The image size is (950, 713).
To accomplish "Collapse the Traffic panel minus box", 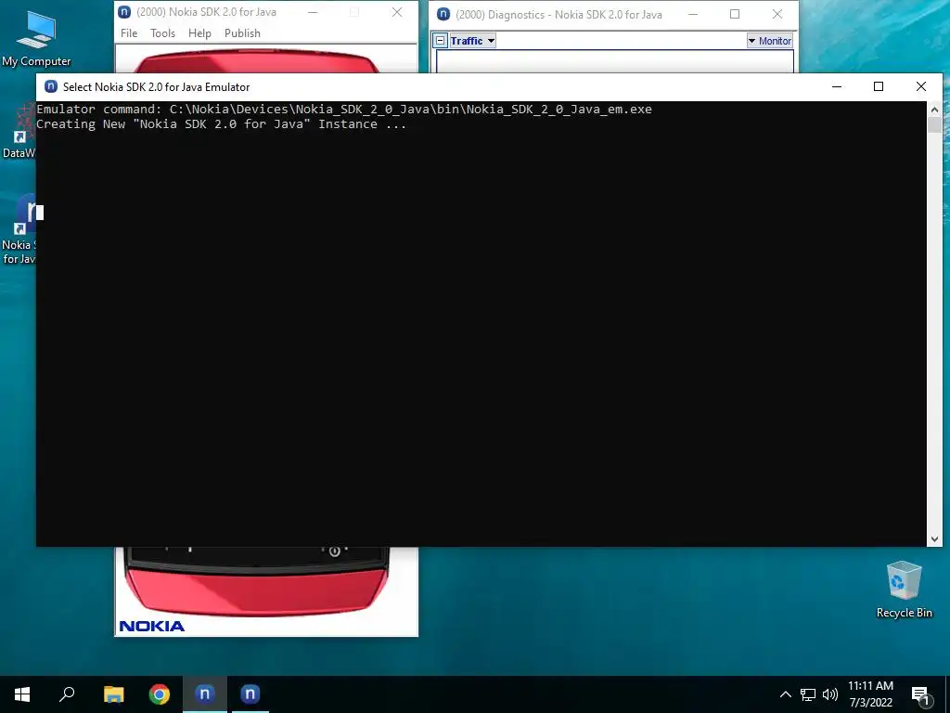I will coord(441,41).
